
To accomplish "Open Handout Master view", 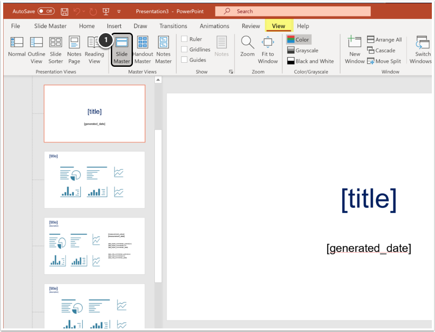I will pyautogui.click(x=143, y=49).
